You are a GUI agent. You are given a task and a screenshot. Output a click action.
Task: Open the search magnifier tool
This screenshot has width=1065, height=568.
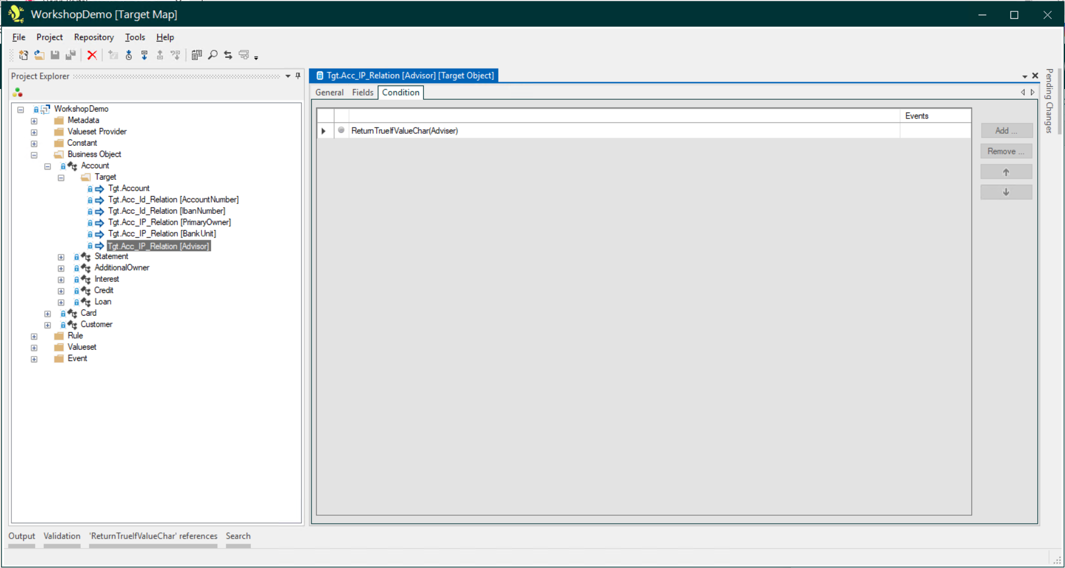212,55
